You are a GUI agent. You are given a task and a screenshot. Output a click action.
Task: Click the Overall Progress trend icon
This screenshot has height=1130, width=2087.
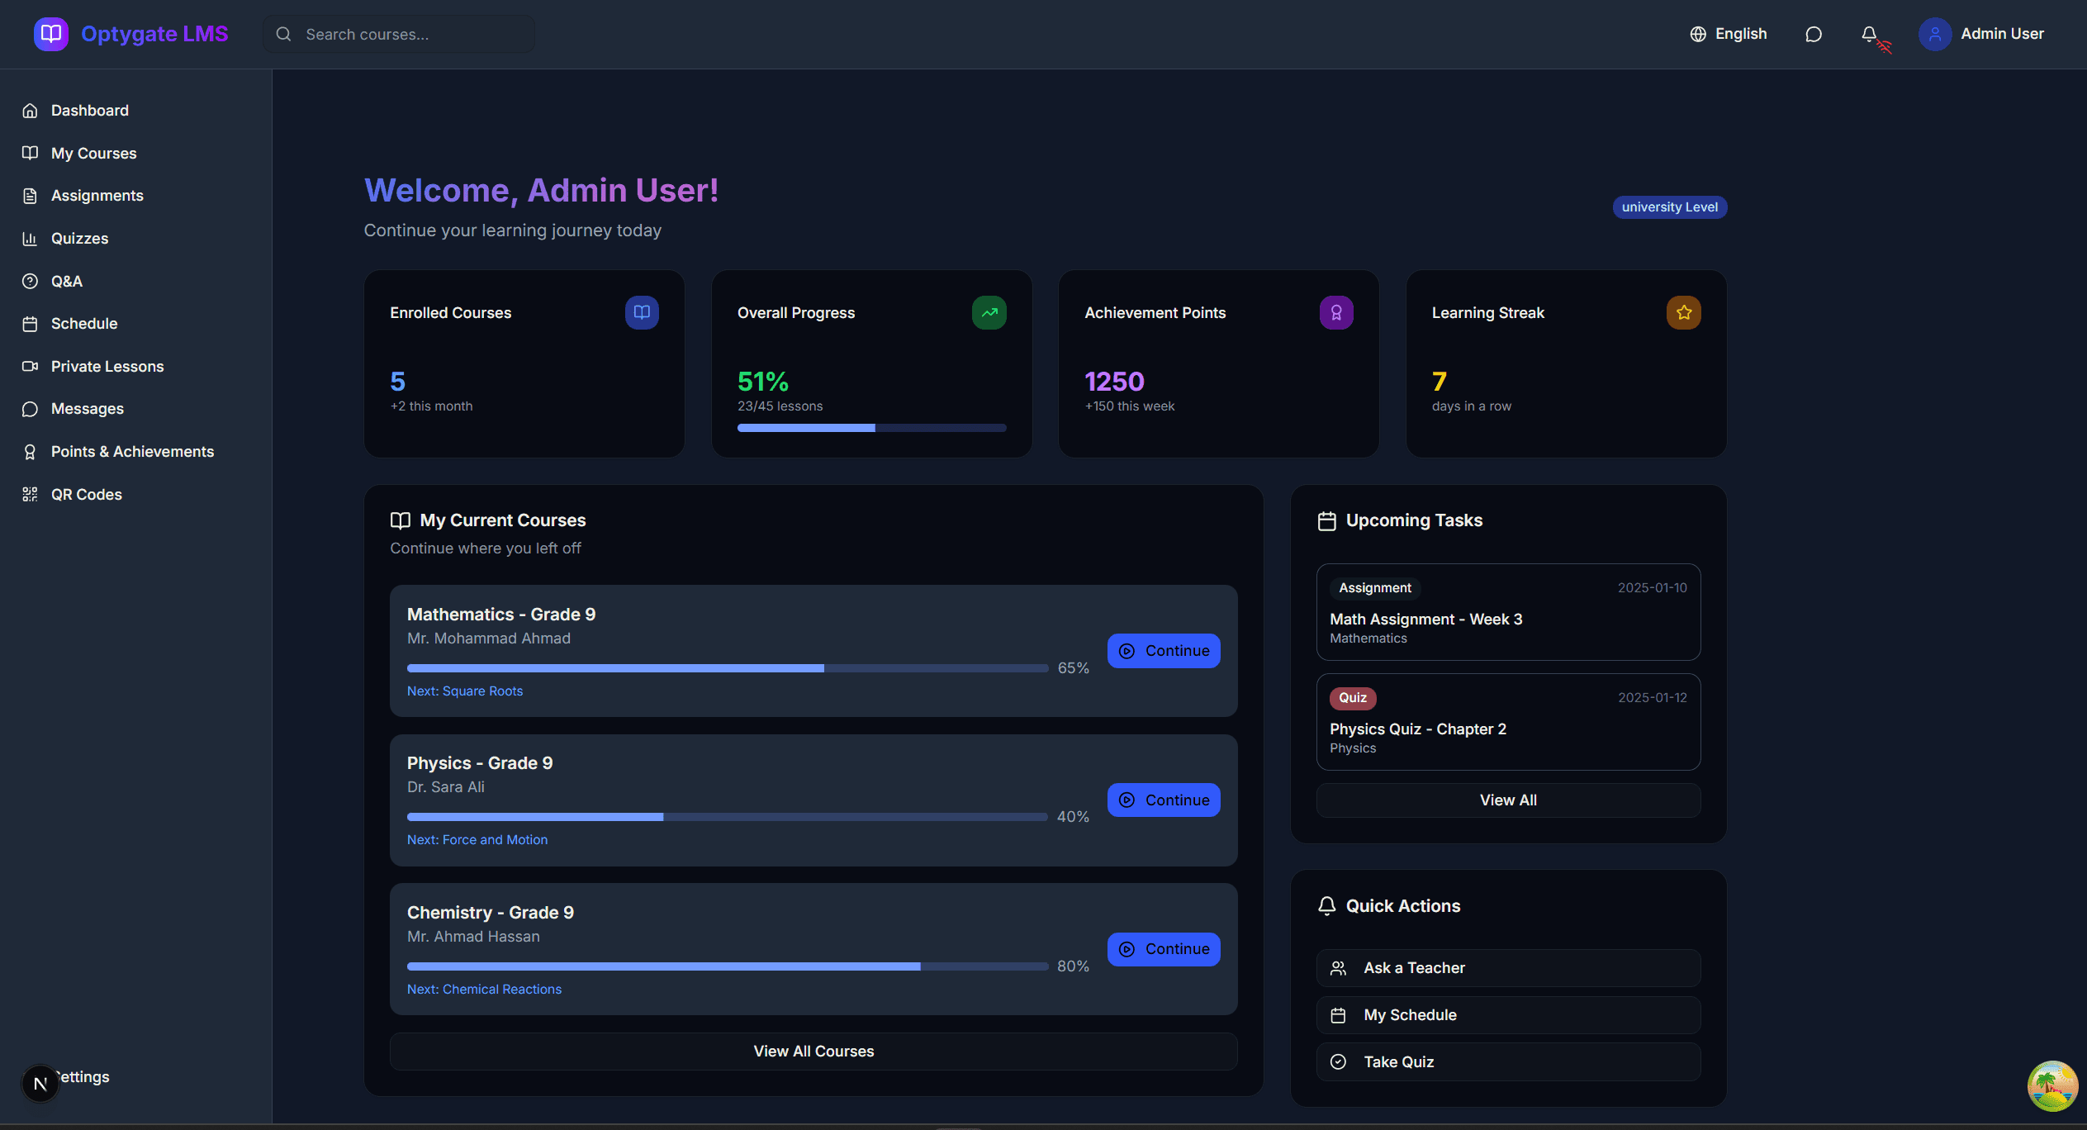pos(989,312)
